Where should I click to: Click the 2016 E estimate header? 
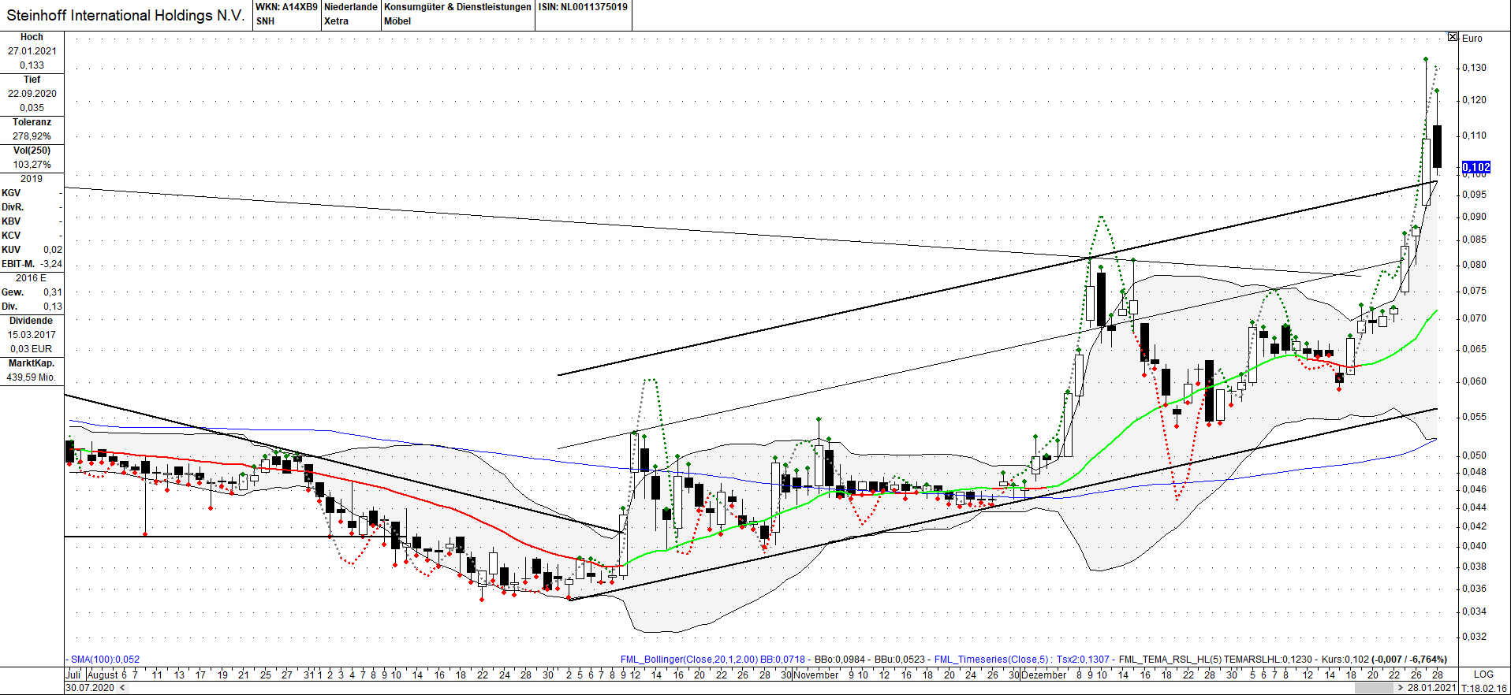31,278
